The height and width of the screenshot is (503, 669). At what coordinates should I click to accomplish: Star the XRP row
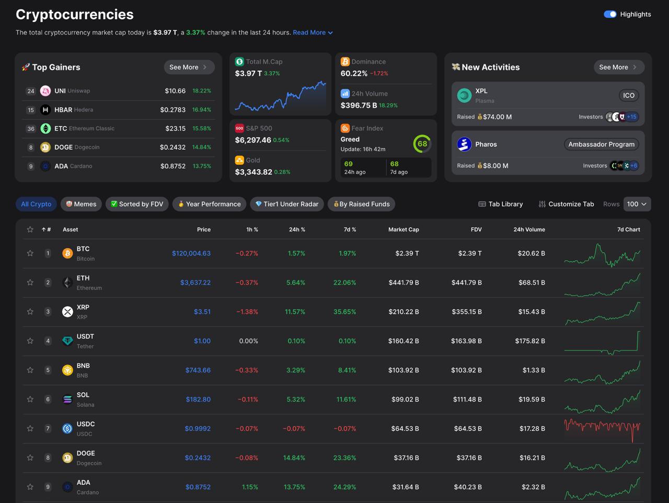30,312
